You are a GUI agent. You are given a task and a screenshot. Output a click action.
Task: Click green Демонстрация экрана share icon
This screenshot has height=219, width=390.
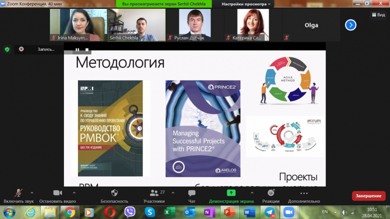[231, 193]
